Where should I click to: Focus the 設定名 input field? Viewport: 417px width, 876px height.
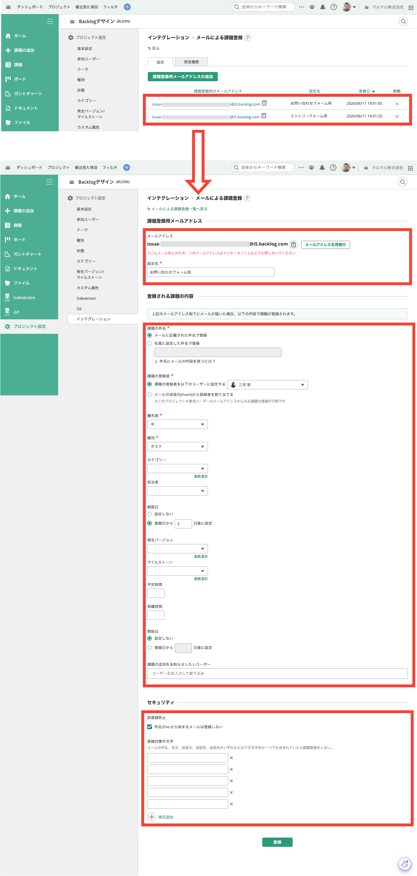coord(211,272)
